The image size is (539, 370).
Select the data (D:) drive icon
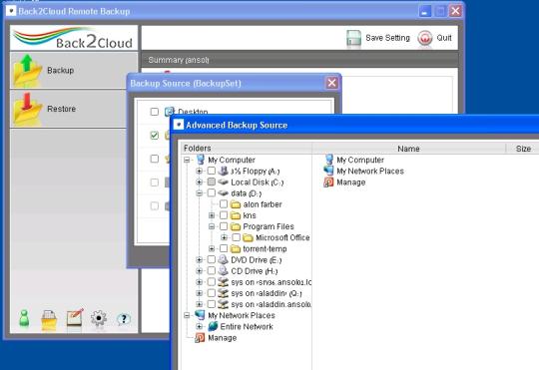point(224,192)
